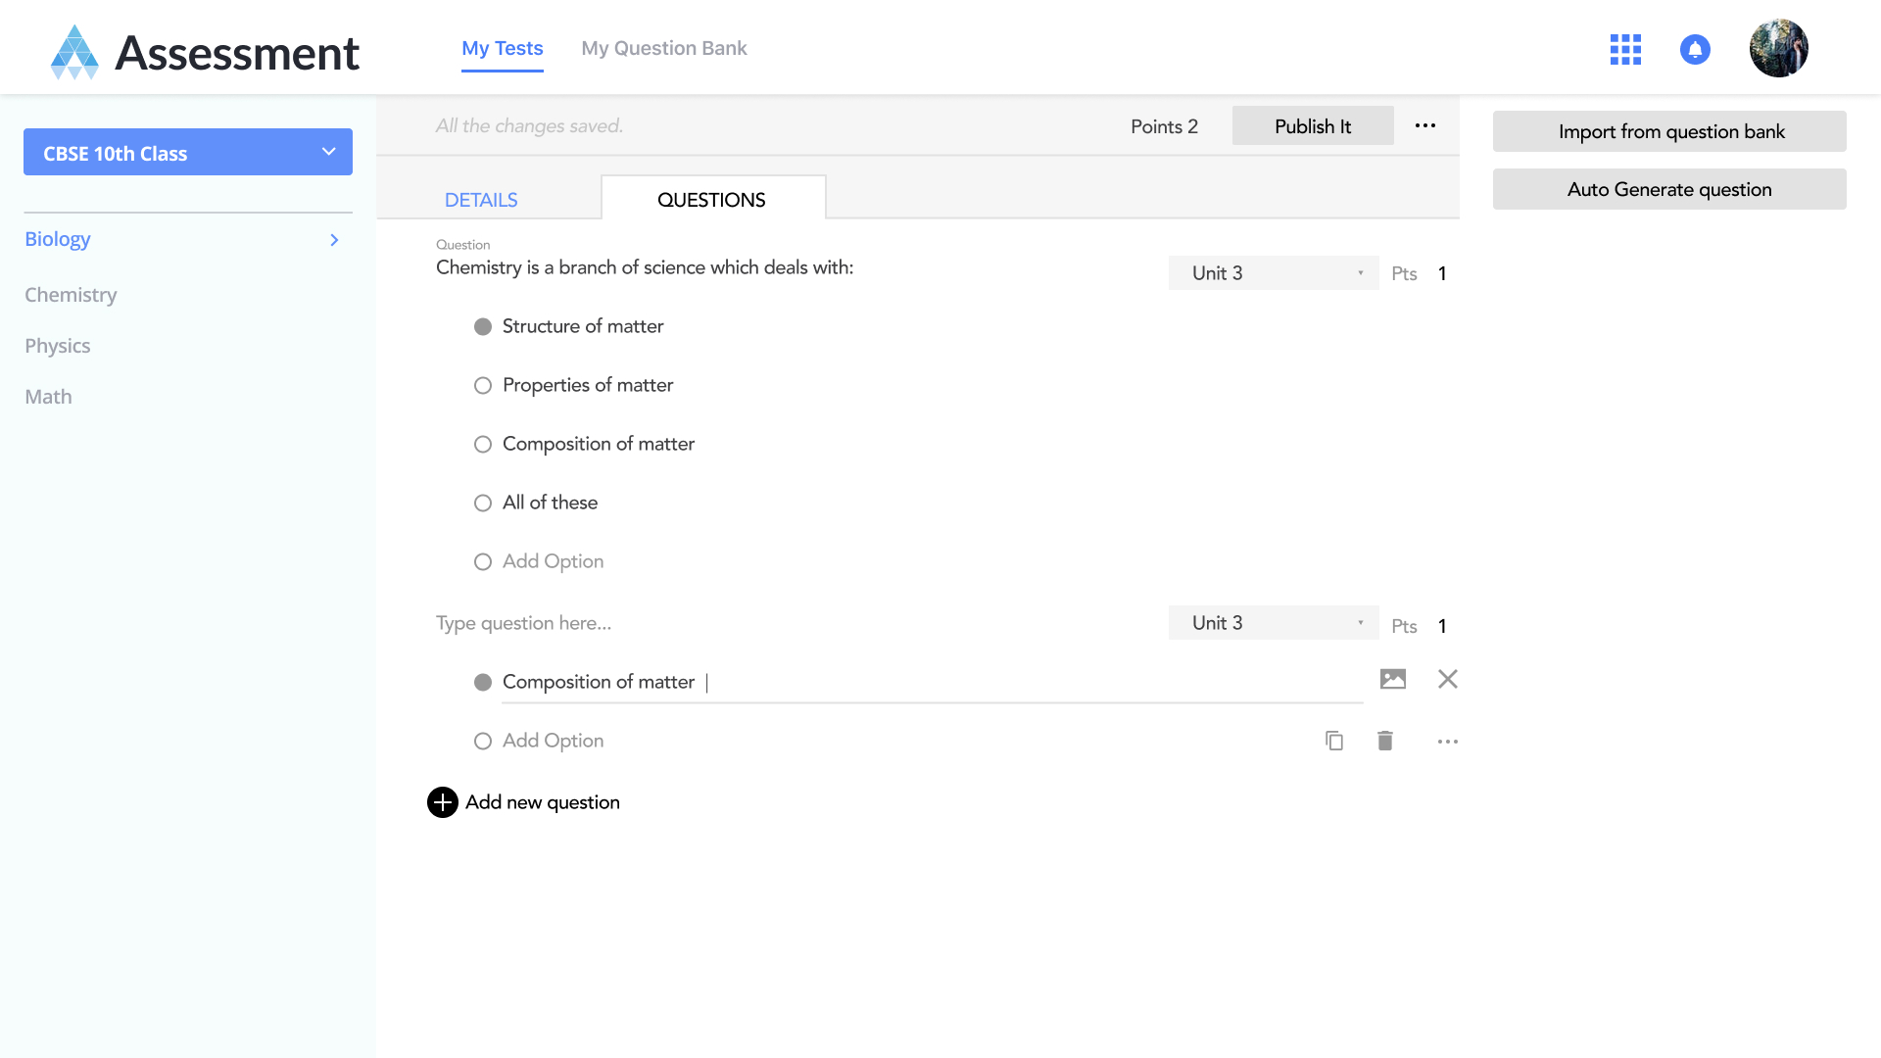1881x1058 pixels.
Task: Go to My Question Bank
Action: point(663,48)
